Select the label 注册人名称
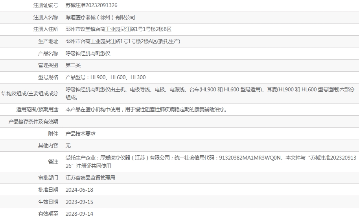This screenshot has width=359, height=218. (x=46, y=17)
